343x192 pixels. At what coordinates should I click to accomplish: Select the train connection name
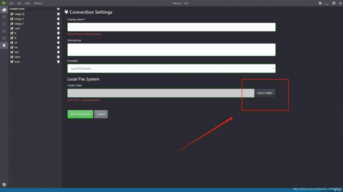(17, 62)
